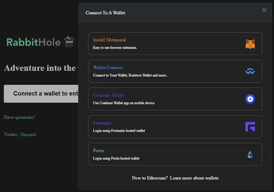Select the Fortmatic option title
Image resolution: width=274 pixels, height=192 pixels.
(102, 123)
